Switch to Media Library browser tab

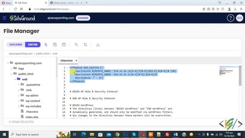(66, 3)
